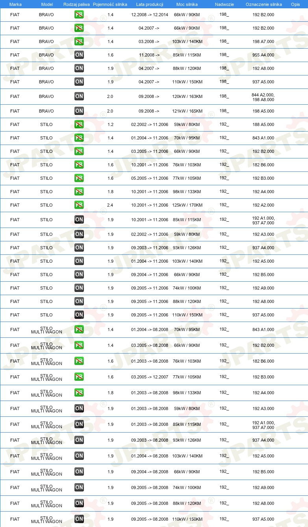Image resolution: width=308 pixels, height=527 pixels.
Task: Click petrol icon for Stilo 2.4 125kW / 170KM
Action: click(79, 205)
